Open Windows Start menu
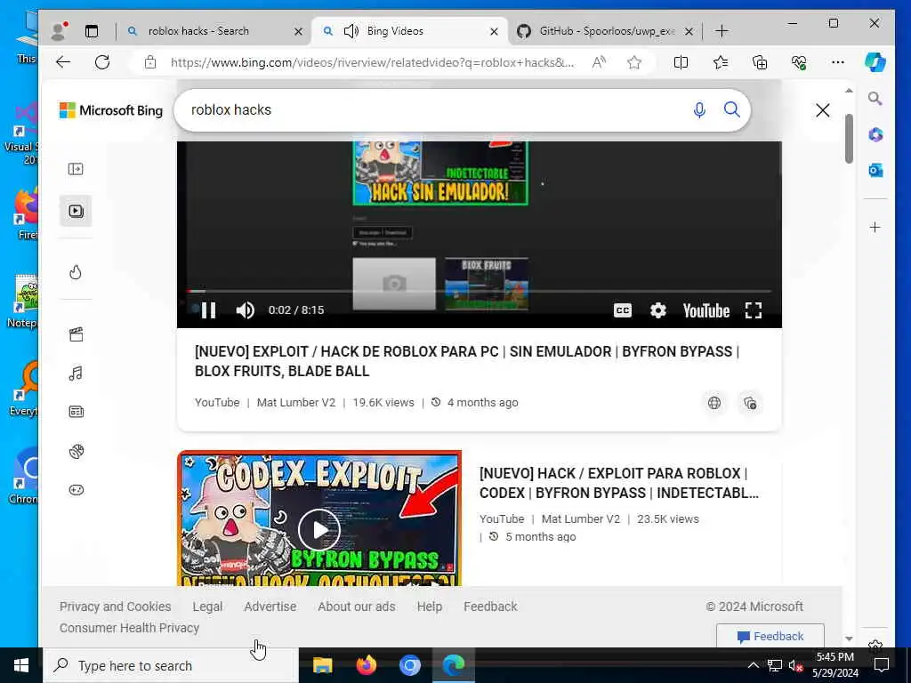Viewport: 911px width, 683px height. [21, 665]
